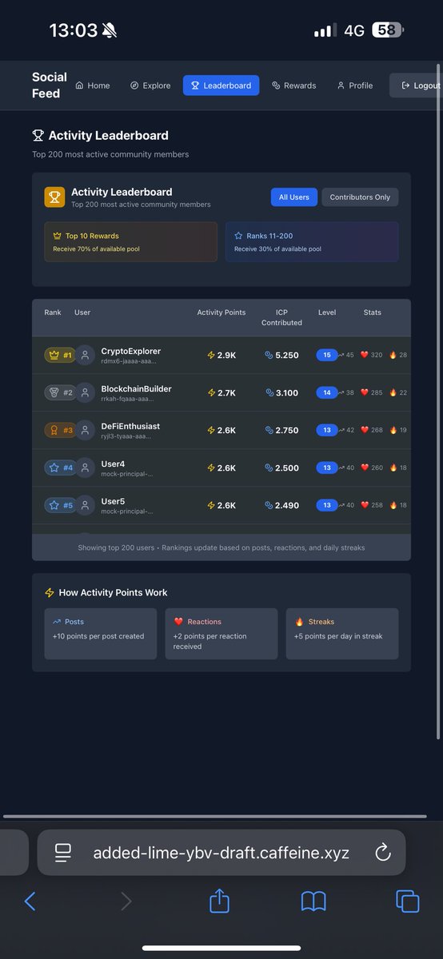Click the #4 star rank badge
The image size is (443, 959).
(x=59, y=468)
